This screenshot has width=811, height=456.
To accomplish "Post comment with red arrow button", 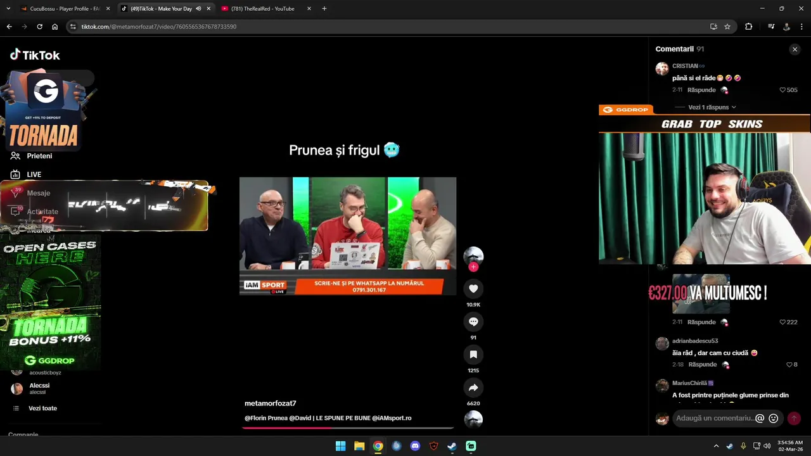I will point(794,419).
